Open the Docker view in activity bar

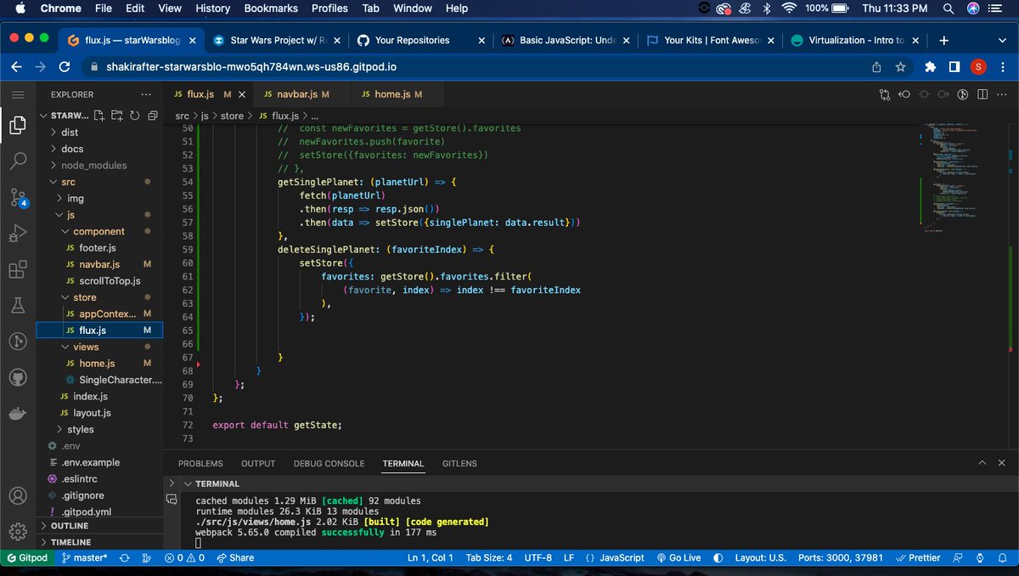tap(18, 415)
